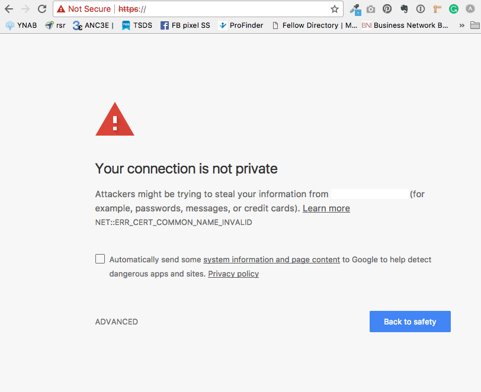Click the 1Password extension icon

(420, 9)
